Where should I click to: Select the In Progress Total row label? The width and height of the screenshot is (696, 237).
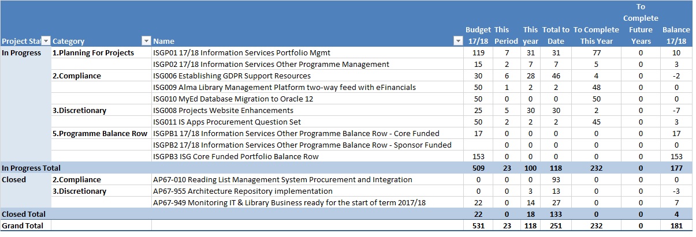click(x=31, y=168)
